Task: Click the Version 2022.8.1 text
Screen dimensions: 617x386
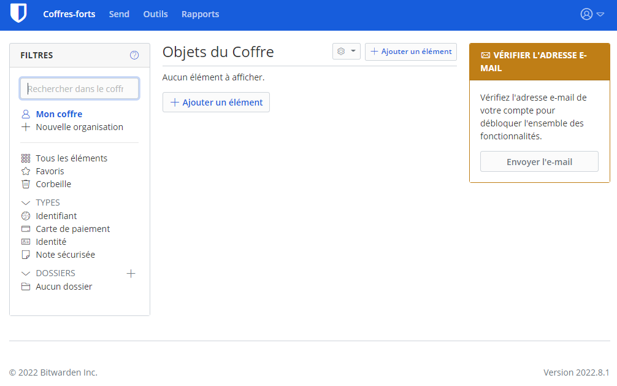Action: coord(576,372)
